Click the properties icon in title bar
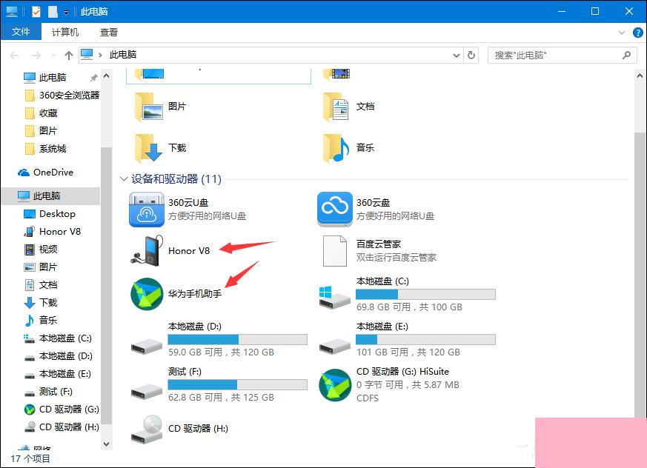647x468 pixels. [x=36, y=12]
